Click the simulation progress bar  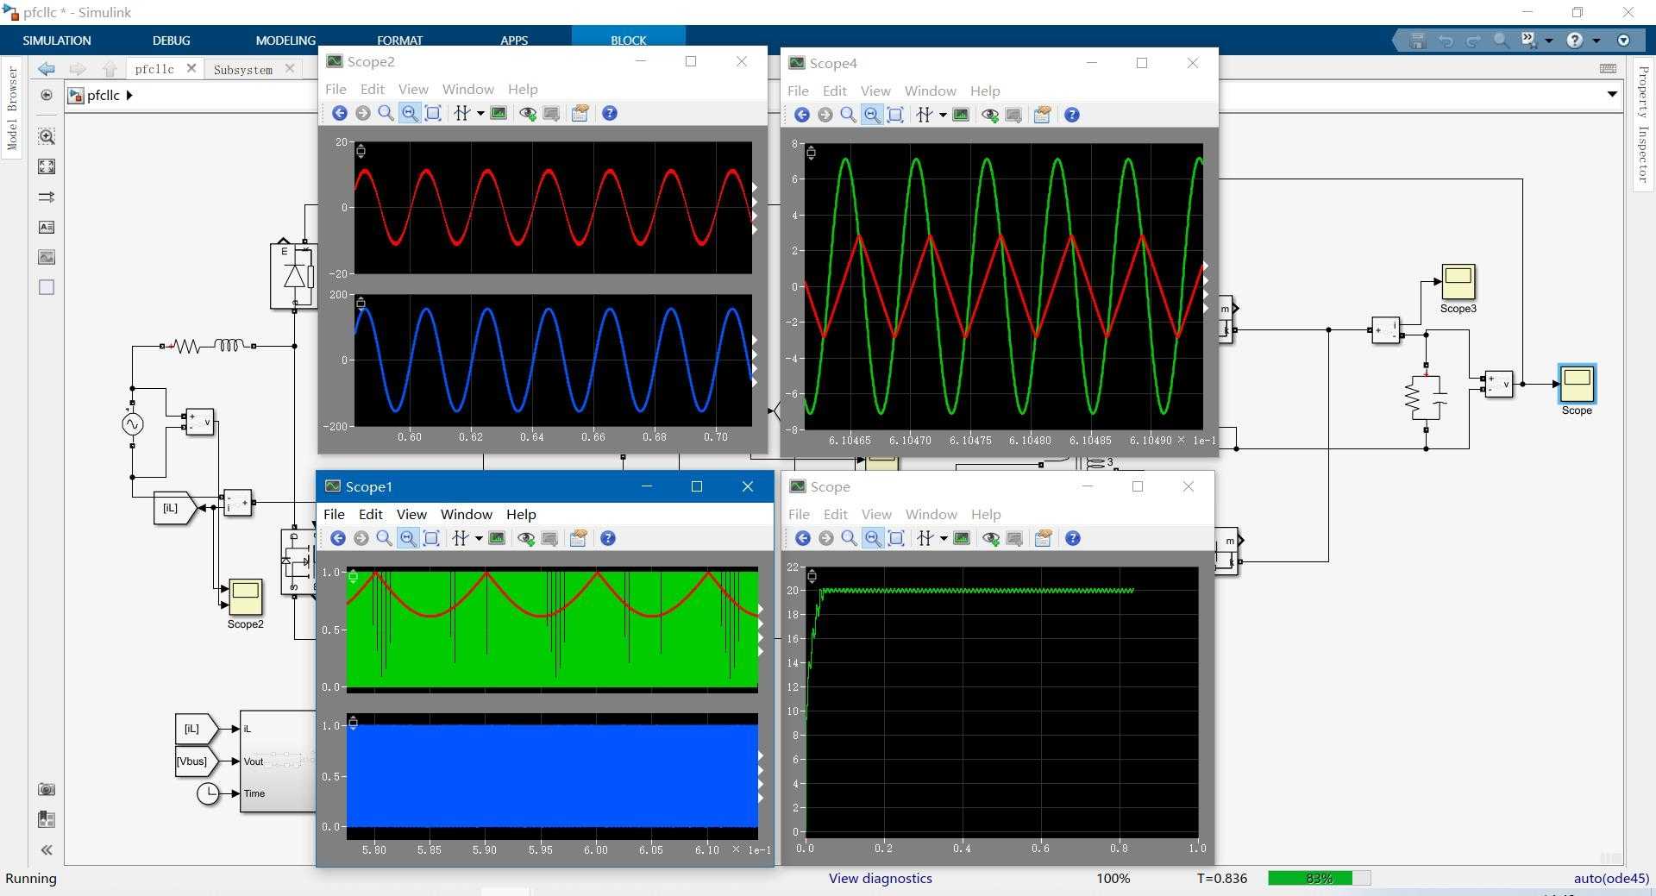click(x=1318, y=878)
